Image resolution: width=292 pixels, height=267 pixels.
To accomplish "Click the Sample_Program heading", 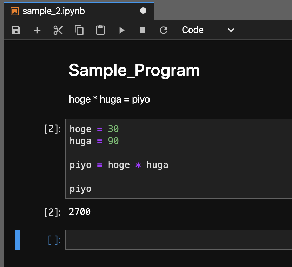I will coord(134,70).
